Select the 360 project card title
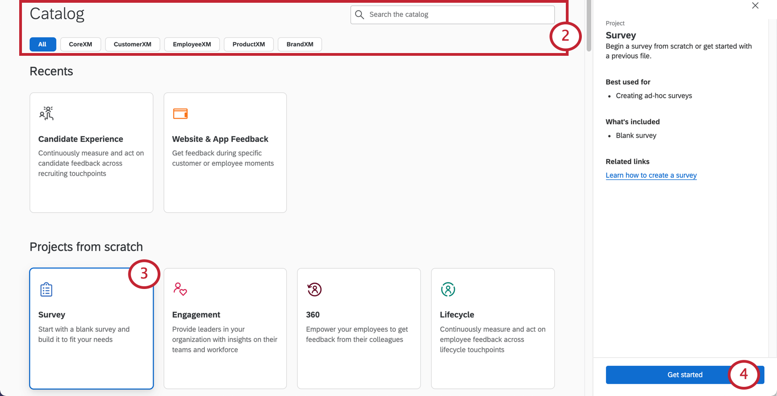The width and height of the screenshot is (777, 396). tap(313, 315)
